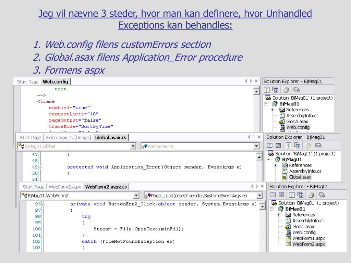This screenshot has height=263, width=351.
Task: Select Solution 'BjMag01' root beside the Global.asax.cs editor
Action: tap(305, 154)
